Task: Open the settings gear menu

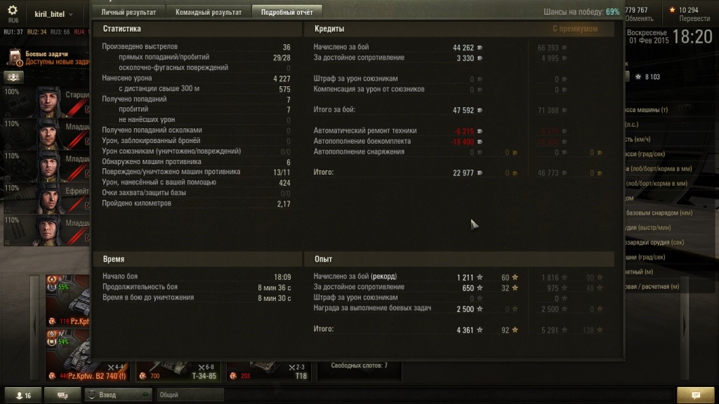Action: point(13,11)
